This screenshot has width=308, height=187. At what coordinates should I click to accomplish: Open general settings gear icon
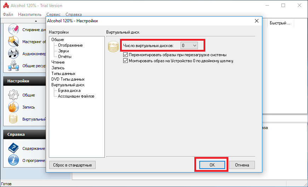[x=13, y=95]
